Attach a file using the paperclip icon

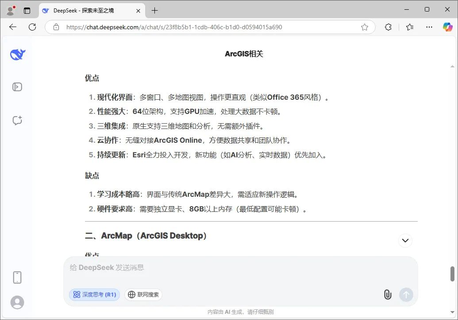(387, 294)
